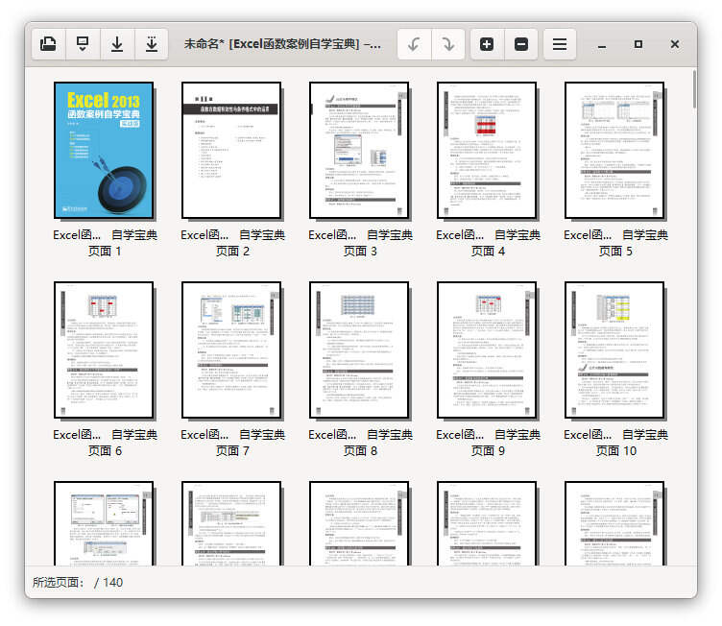
Task: Open the hamburger main menu
Action: [x=560, y=44]
